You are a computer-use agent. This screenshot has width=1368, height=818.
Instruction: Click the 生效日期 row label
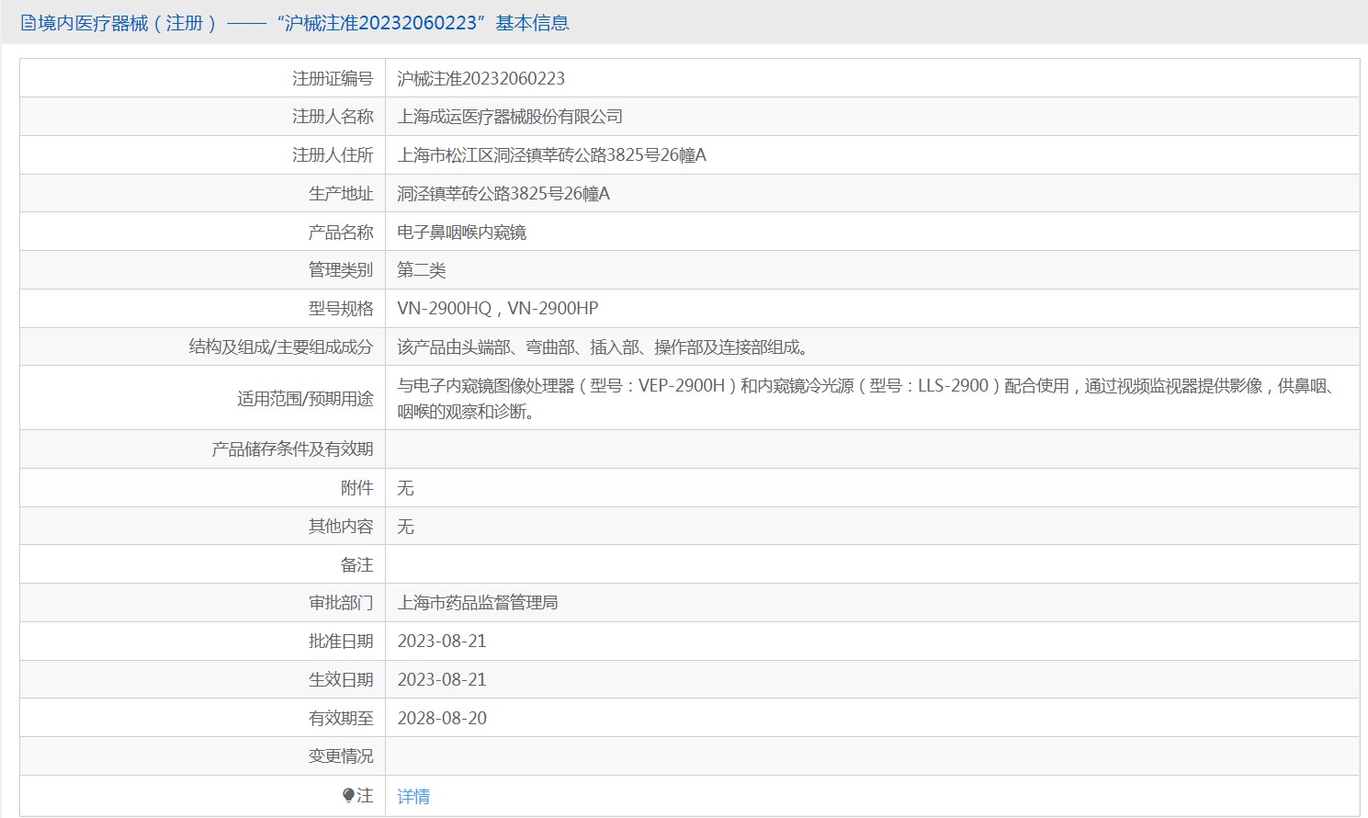[x=341, y=680]
